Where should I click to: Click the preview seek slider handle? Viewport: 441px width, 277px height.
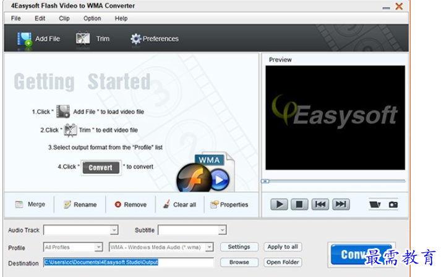(x=265, y=181)
